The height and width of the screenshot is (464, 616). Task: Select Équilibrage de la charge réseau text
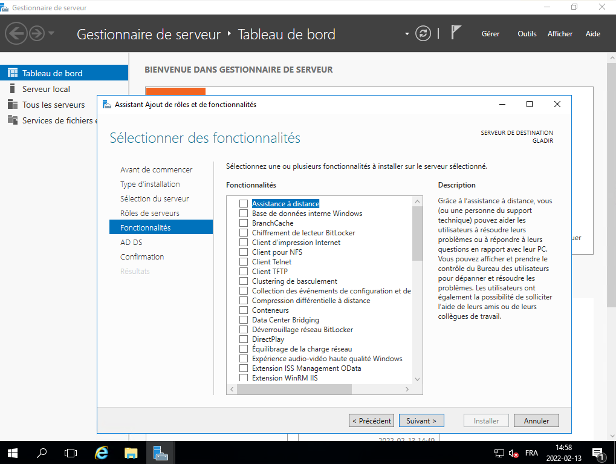302,349
